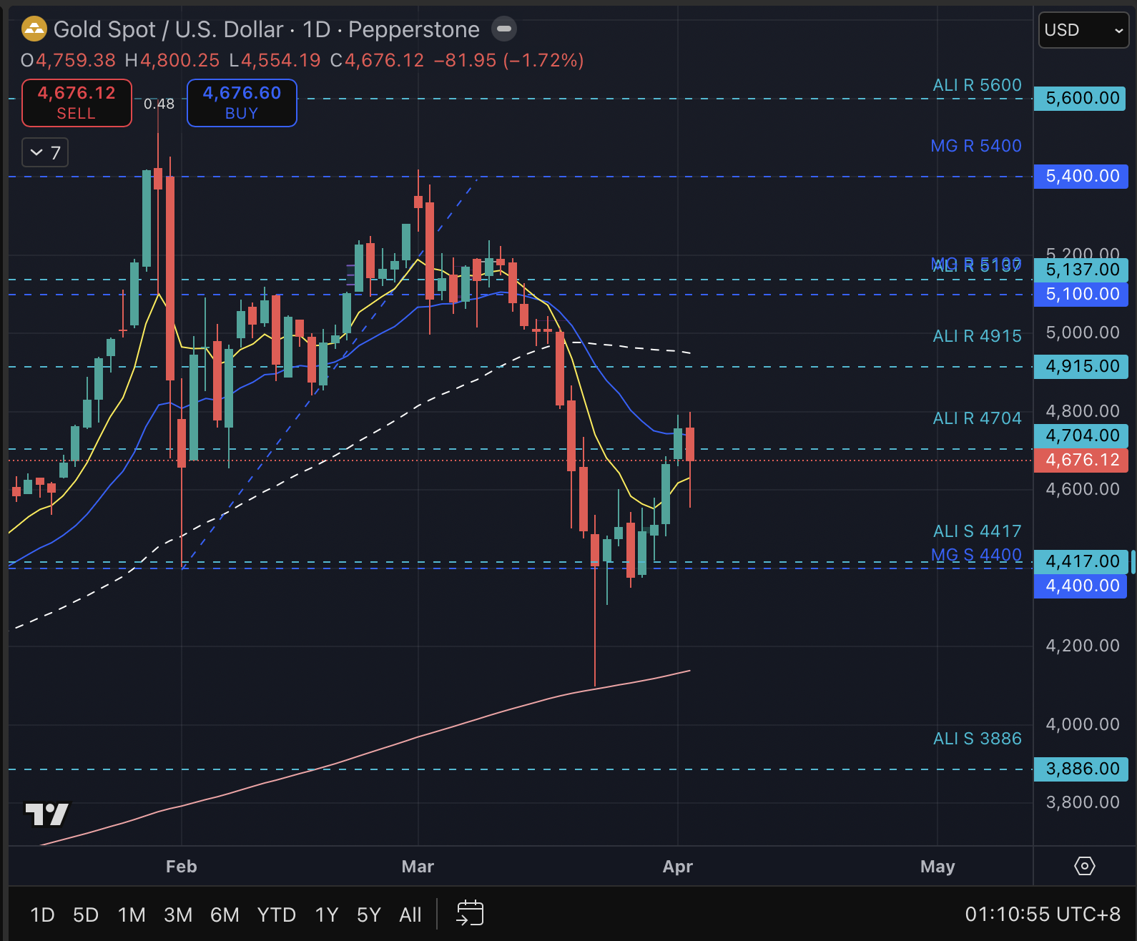Open the go-to-date calendar icon

pos(470,914)
